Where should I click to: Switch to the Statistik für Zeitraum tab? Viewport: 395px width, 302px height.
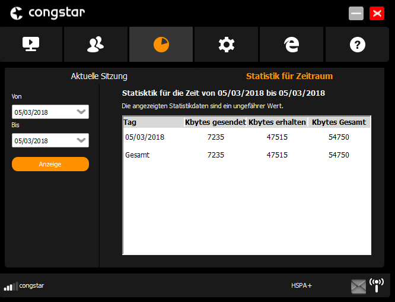(x=289, y=76)
